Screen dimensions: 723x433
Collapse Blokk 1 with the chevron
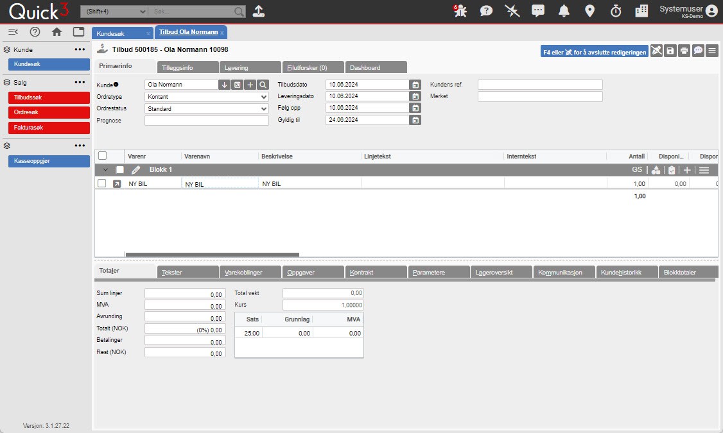[x=105, y=170]
